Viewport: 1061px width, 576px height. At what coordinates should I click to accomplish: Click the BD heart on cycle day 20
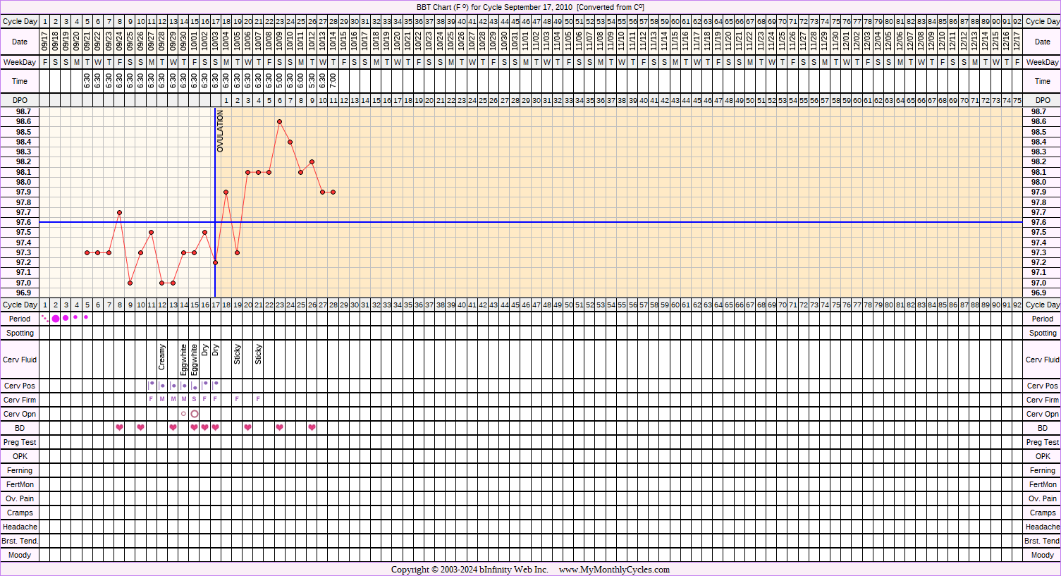(247, 428)
